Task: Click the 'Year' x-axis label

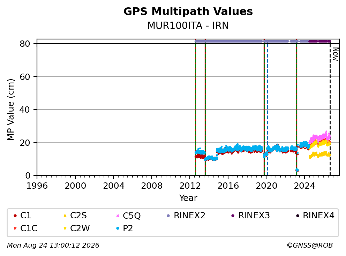Action: 188,198
